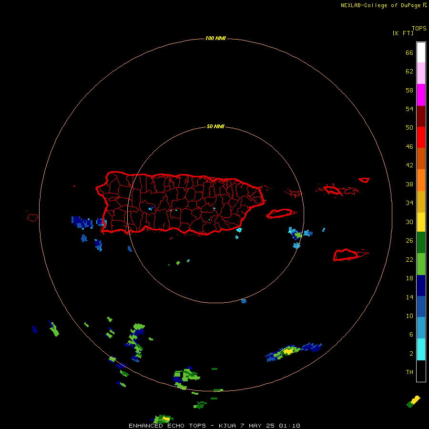Click the 10 legend value
Screen dimensions: 429x429
point(409,316)
